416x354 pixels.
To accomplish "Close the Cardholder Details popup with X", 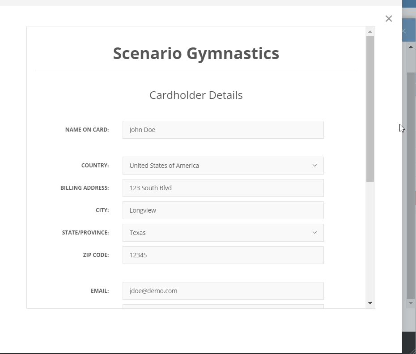I will coord(389,19).
